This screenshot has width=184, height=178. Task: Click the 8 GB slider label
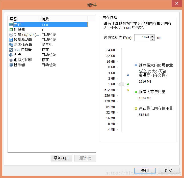tap(112, 67)
